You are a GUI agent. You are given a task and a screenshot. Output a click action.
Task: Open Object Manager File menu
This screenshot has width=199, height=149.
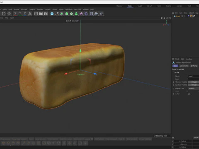point(177,13)
